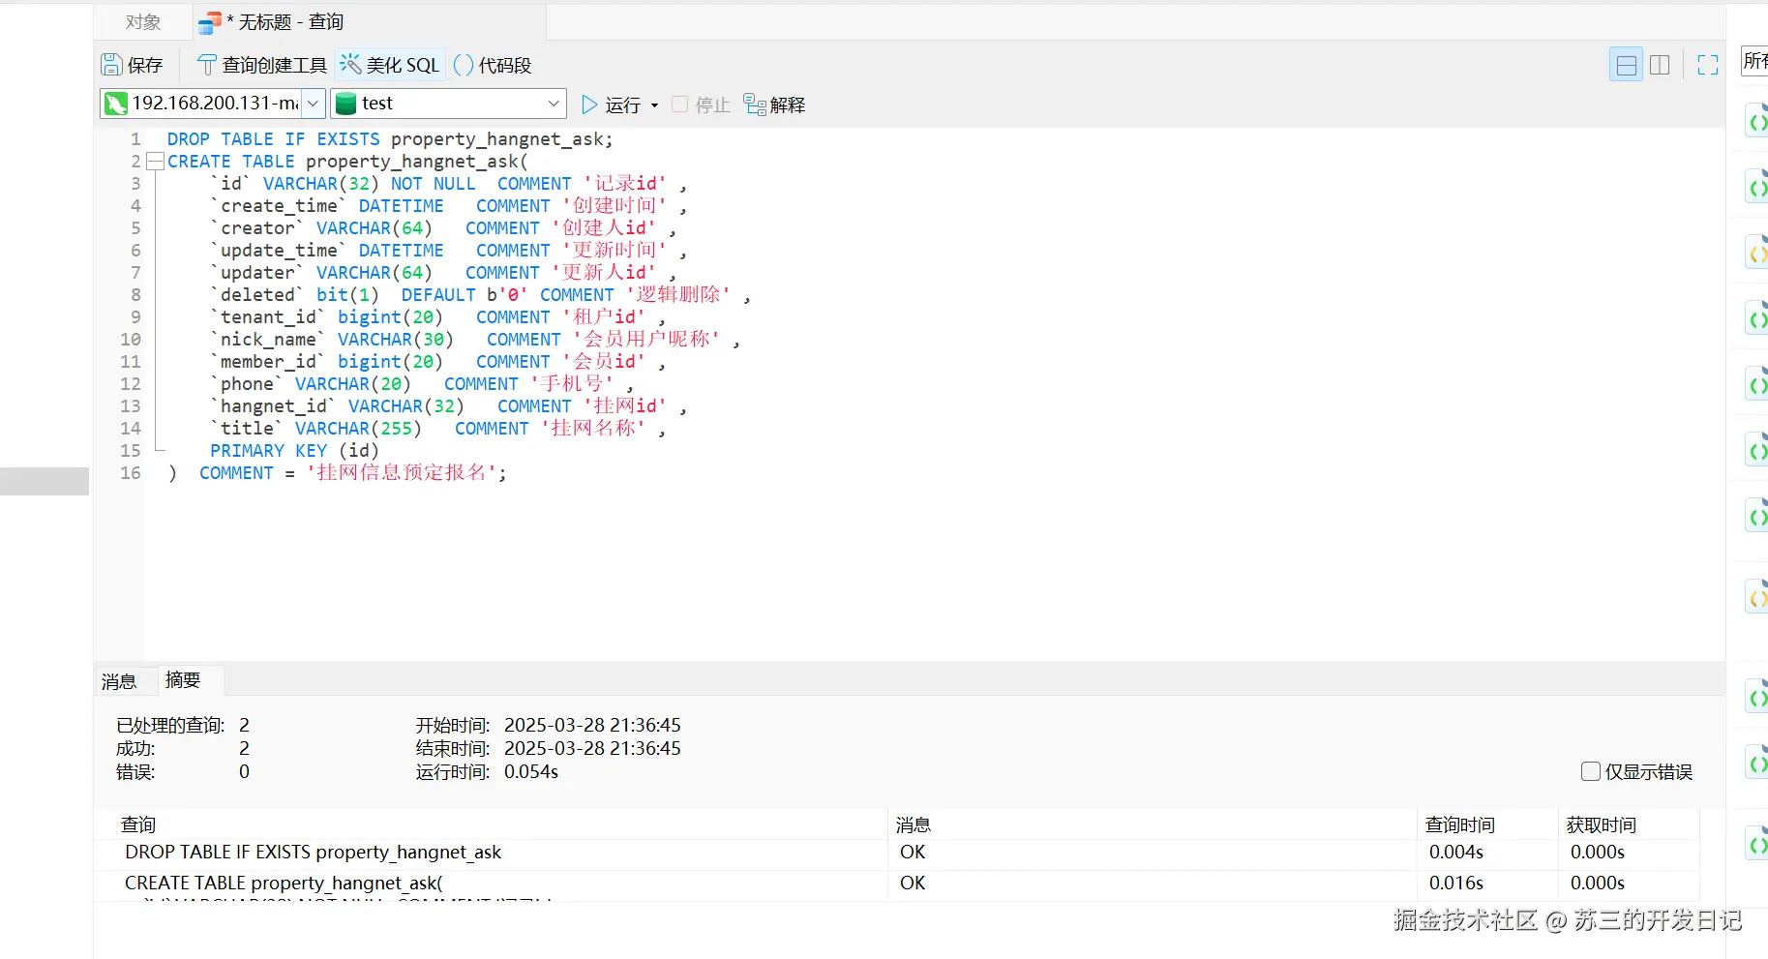Click the 结束时间 value in summary
1768x959 pixels.
(592, 748)
